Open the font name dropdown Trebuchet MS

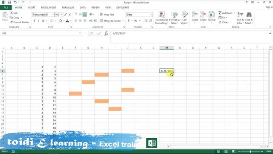(x=53, y=15)
